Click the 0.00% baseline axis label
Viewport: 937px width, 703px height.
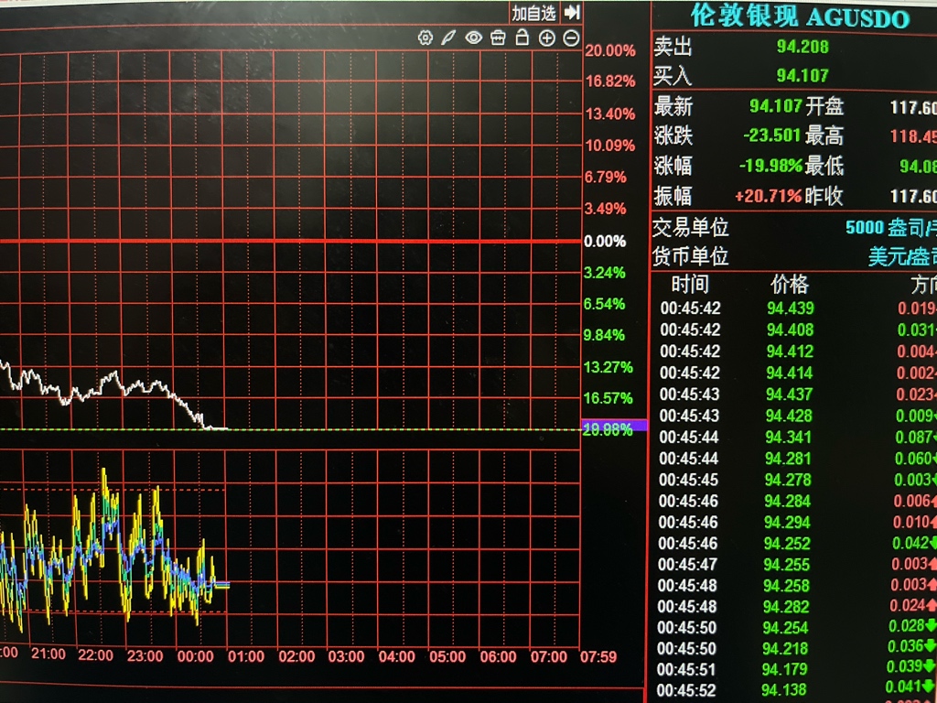pos(605,242)
